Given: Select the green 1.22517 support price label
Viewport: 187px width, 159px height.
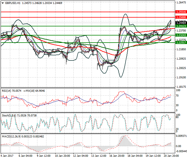Looking at the screenshot, I should point(181,42).
